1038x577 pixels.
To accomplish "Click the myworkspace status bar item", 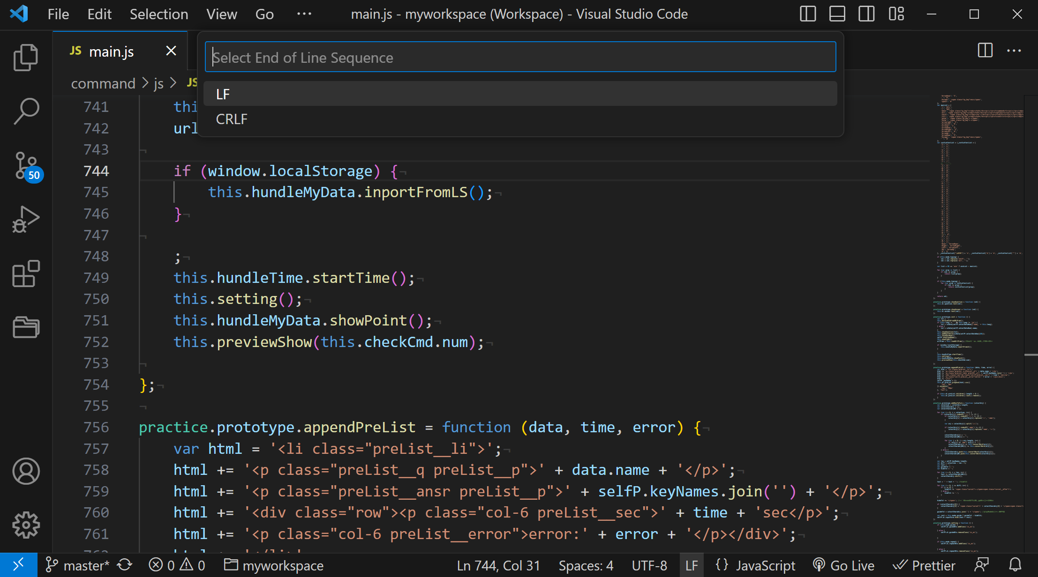I will [x=274, y=565].
